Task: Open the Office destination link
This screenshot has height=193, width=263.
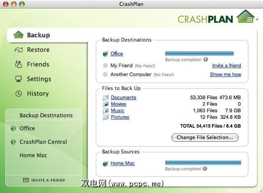Action: click(x=117, y=54)
